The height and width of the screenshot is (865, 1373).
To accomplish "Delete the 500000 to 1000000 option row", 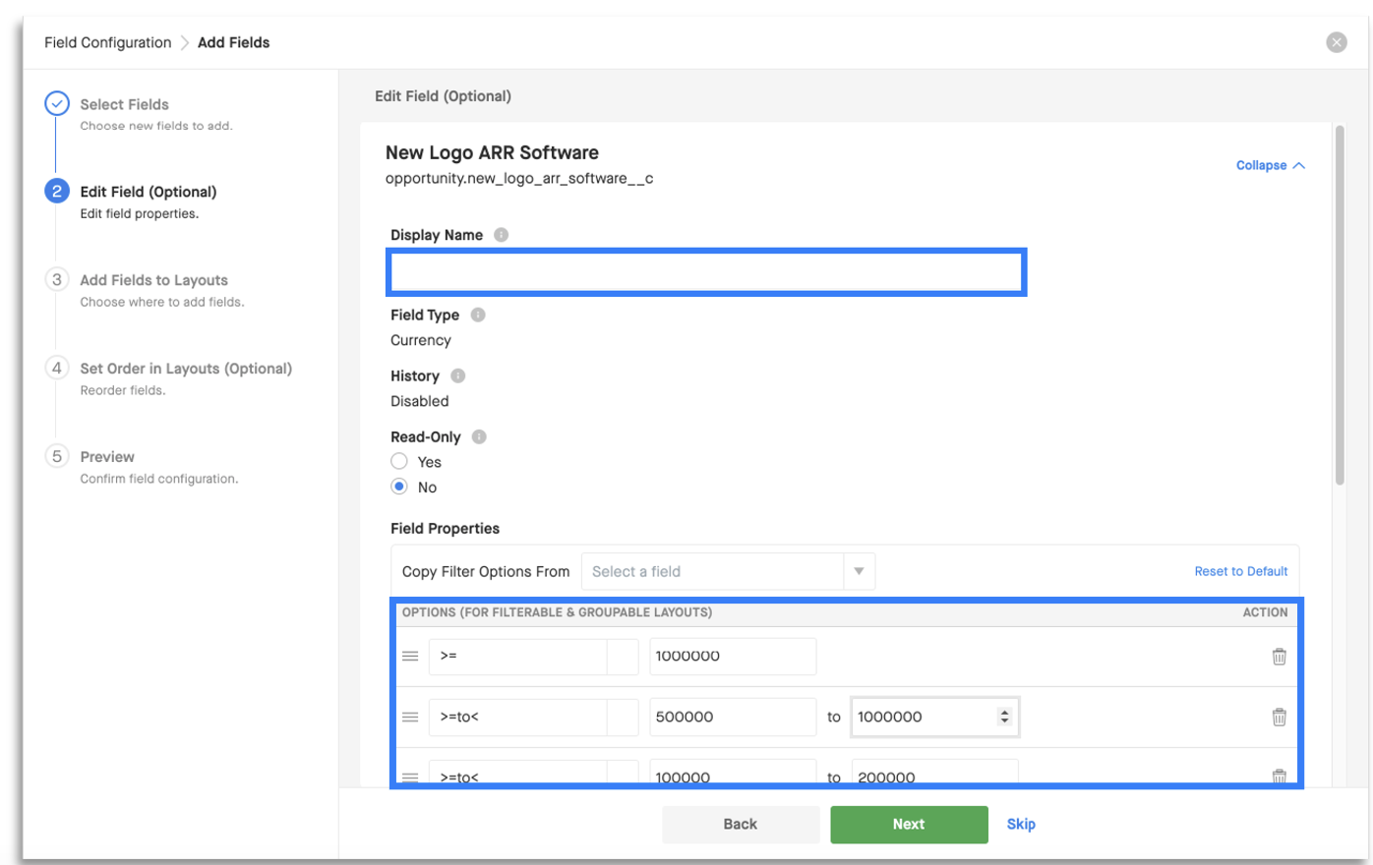I will pos(1279,718).
